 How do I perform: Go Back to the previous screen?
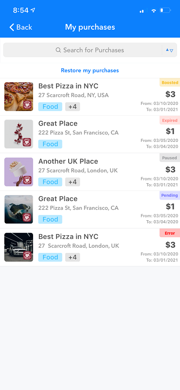point(21,27)
